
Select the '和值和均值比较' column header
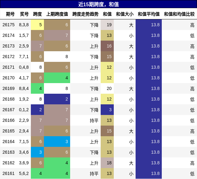pyautogui.click(x=179, y=14)
